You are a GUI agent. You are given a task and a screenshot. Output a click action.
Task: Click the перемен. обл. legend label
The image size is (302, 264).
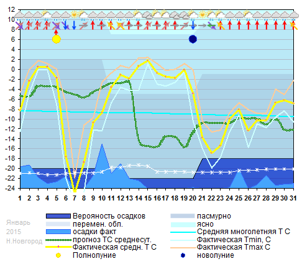pyautogui.click(x=98, y=224)
